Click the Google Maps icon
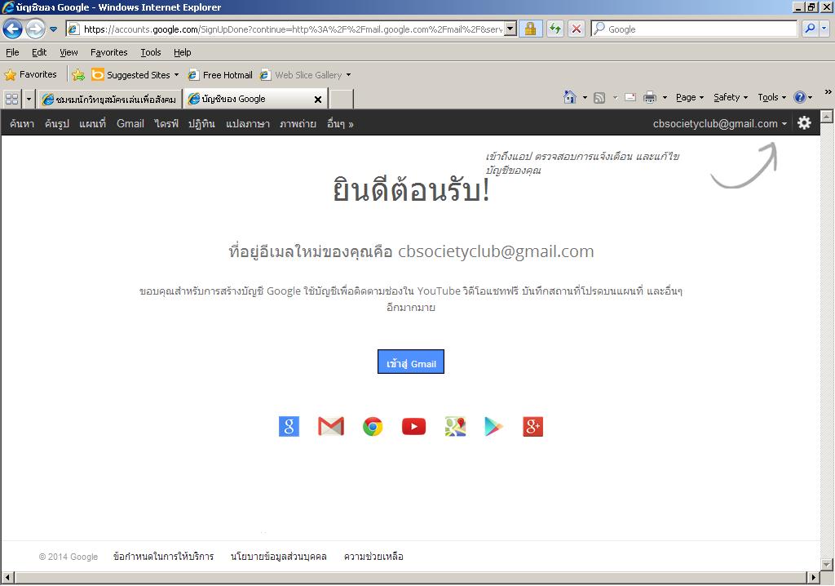835x586 pixels. pos(455,426)
